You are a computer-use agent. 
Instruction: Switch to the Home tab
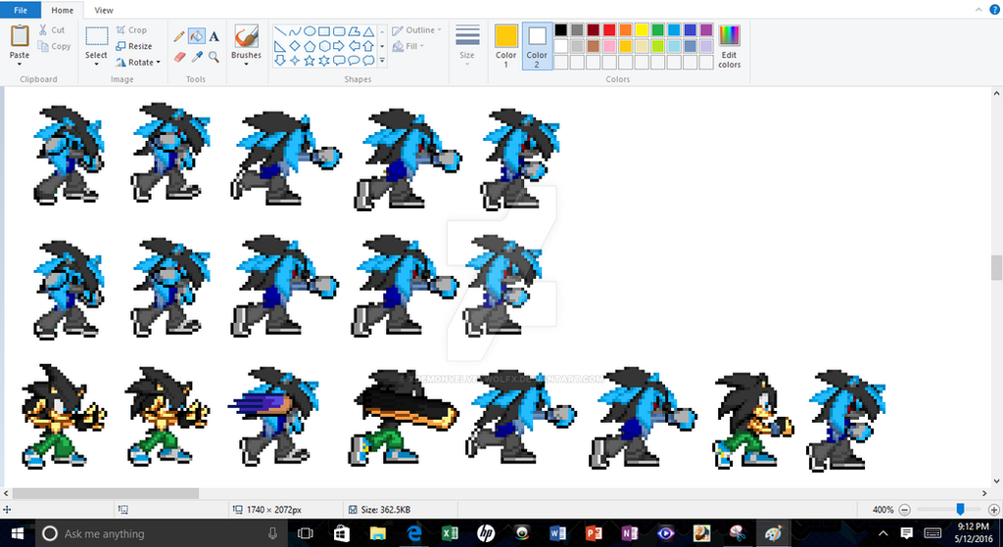(62, 10)
